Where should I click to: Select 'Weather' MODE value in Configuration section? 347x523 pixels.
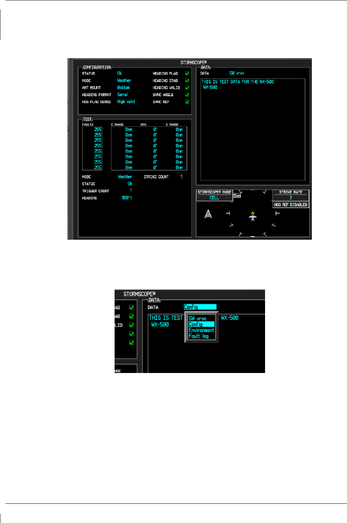pyautogui.click(x=124, y=81)
